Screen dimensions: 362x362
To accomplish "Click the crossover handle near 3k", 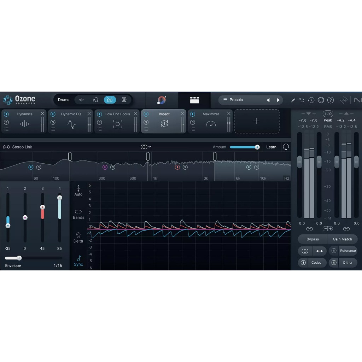I will tap(215, 156).
